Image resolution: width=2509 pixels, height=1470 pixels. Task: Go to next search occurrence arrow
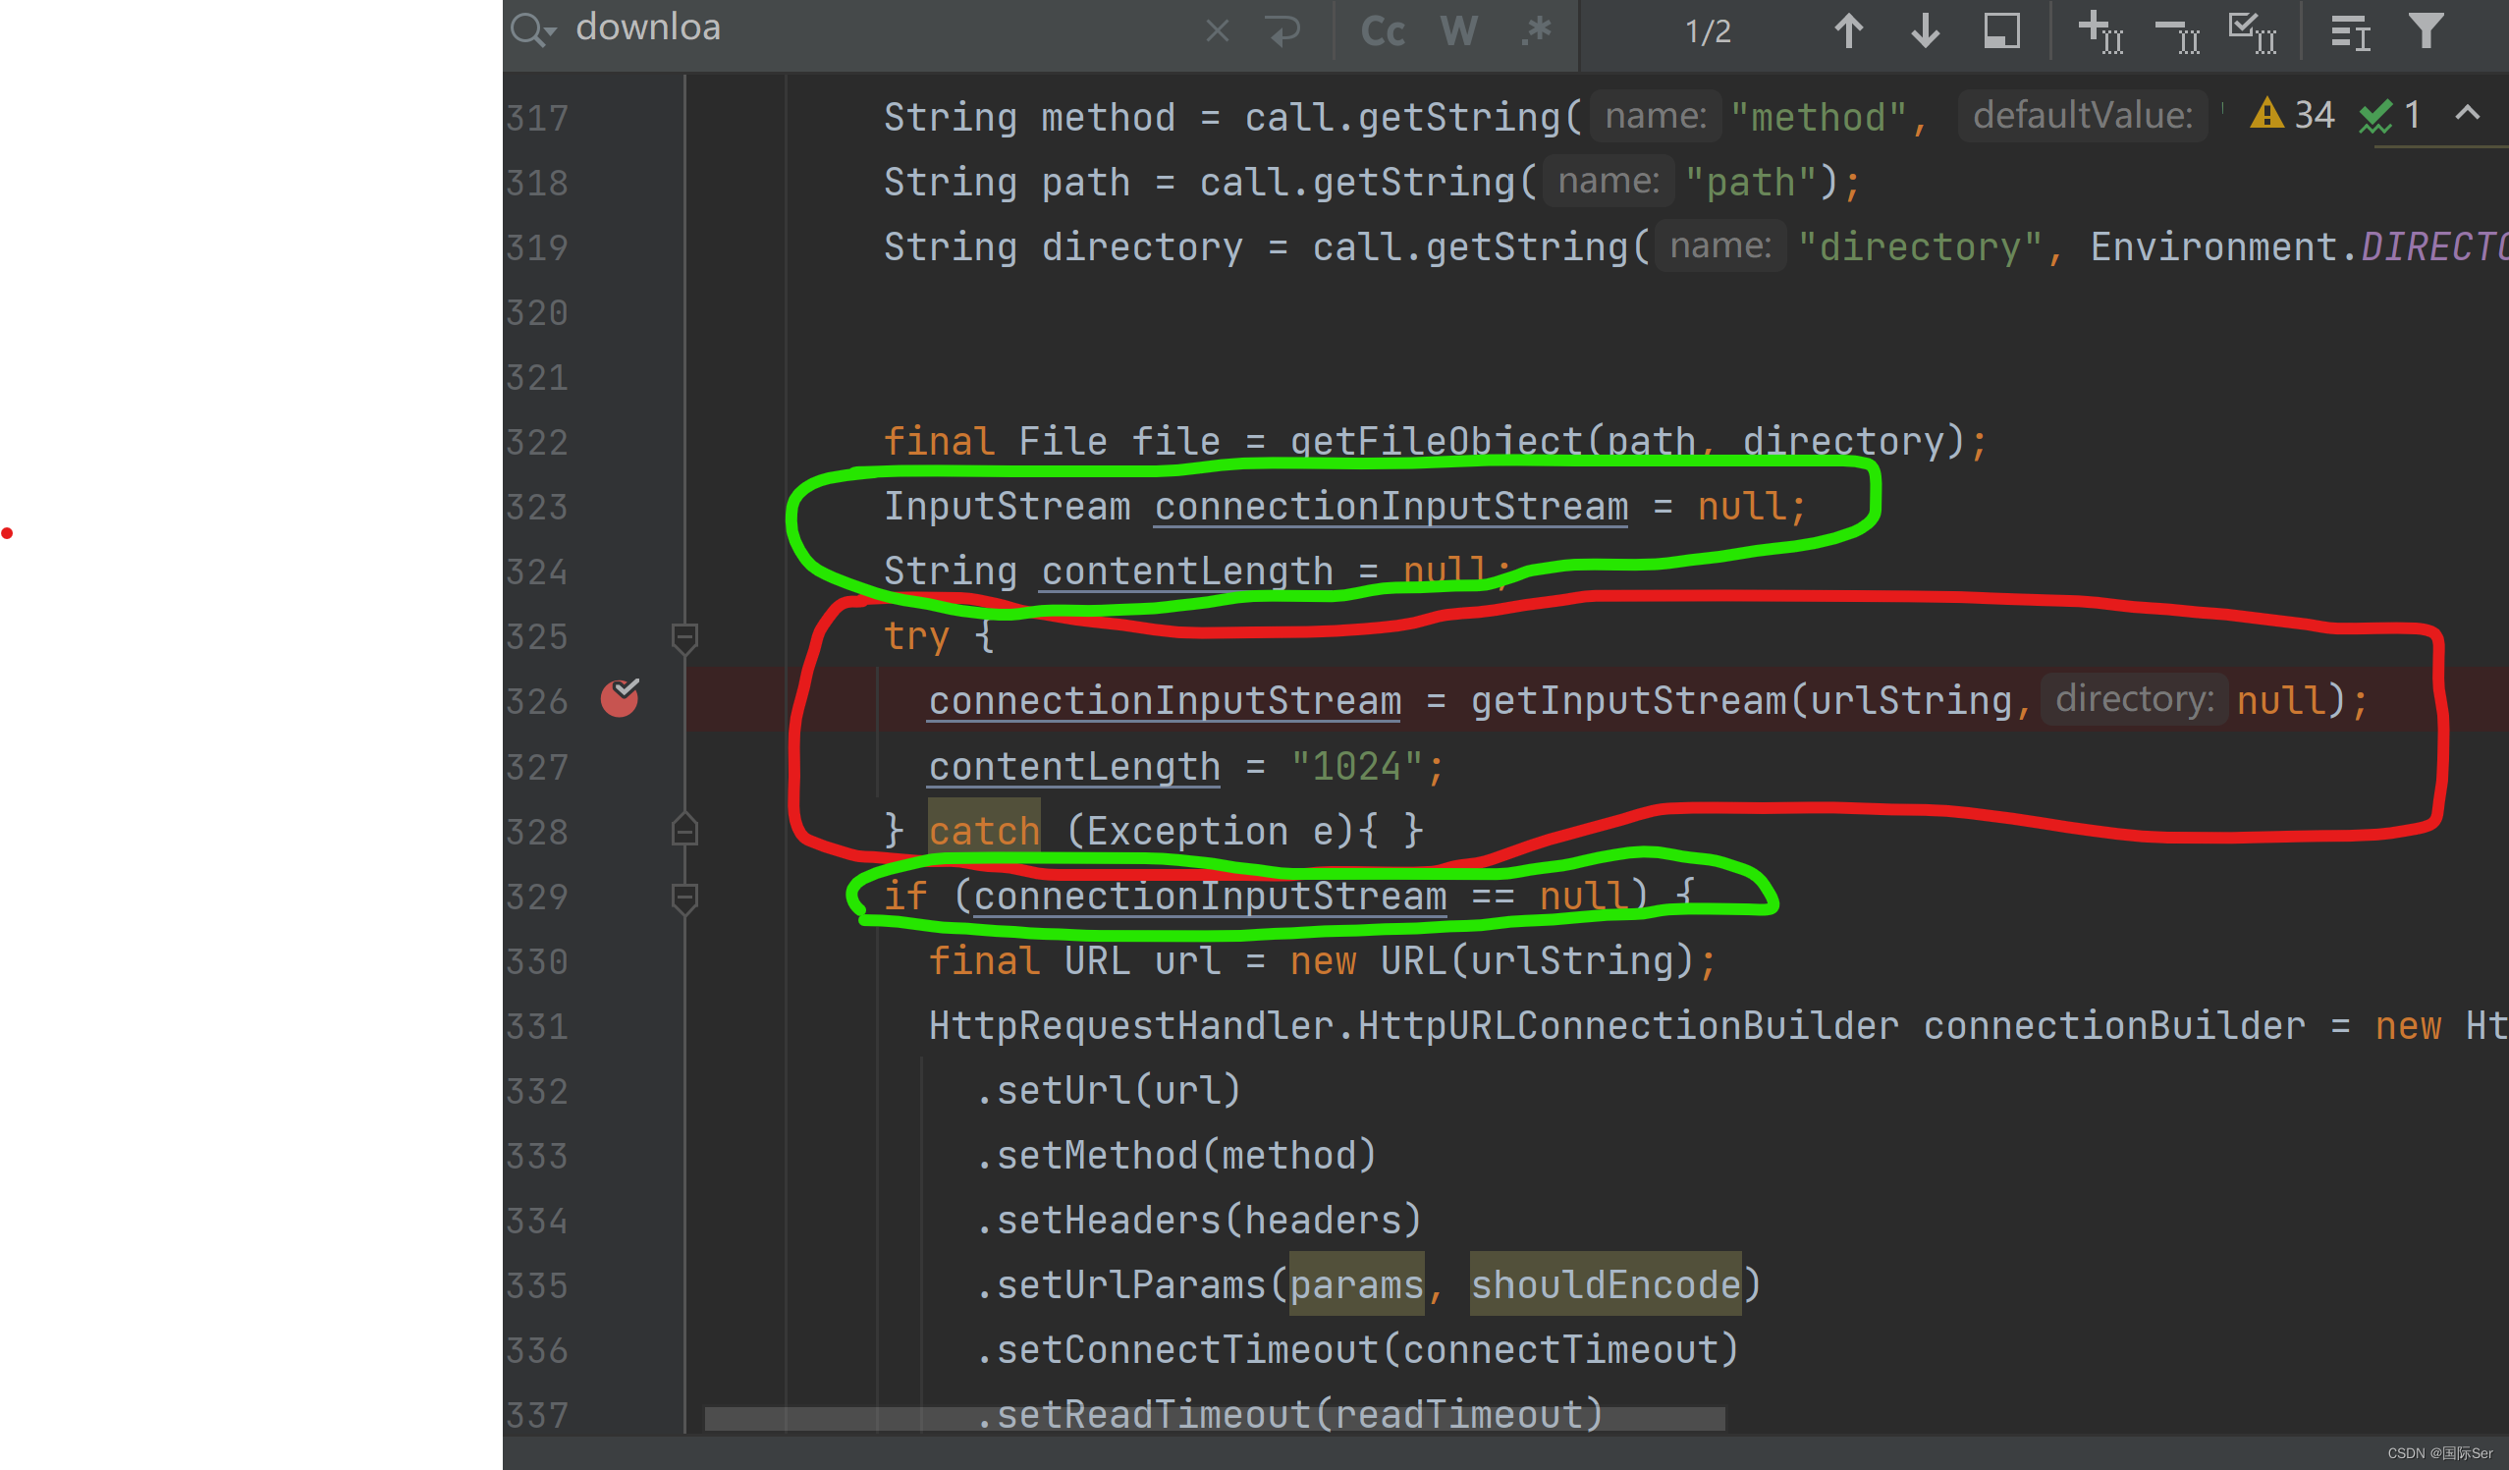click(1925, 30)
